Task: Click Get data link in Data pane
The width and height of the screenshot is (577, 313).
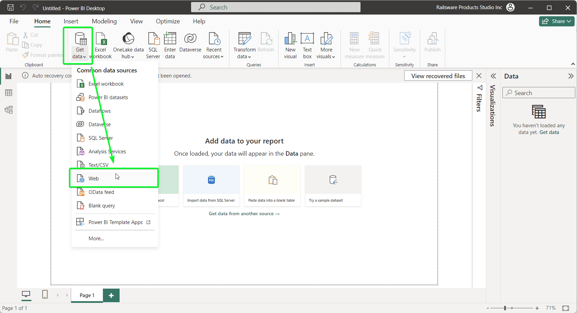Action: pyautogui.click(x=549, y=132)
